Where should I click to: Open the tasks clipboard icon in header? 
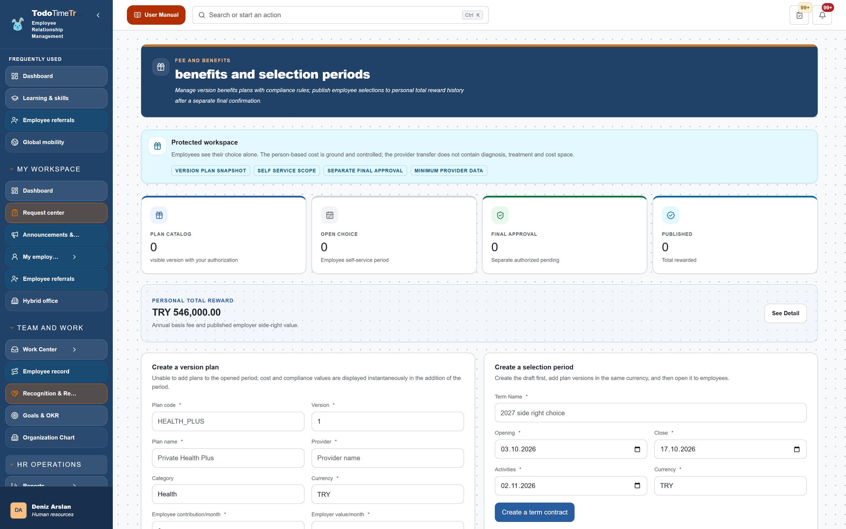pyautogui.click(x=799, y=15)
